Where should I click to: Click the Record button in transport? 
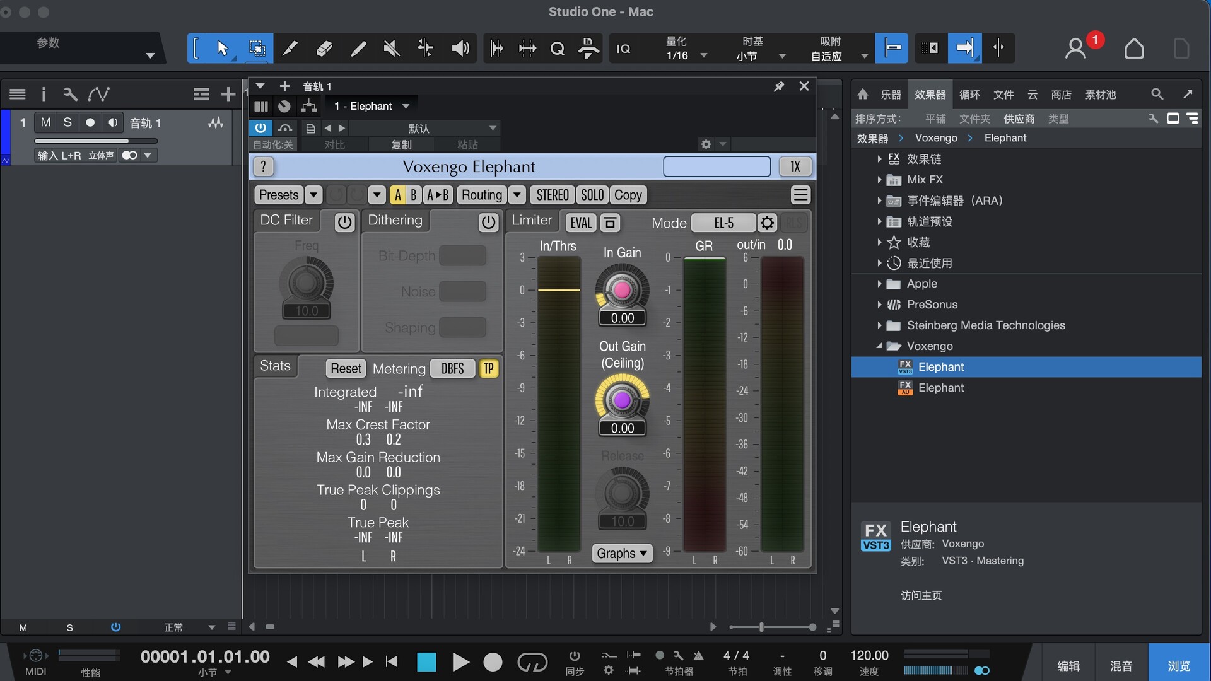tap(493, 662)
